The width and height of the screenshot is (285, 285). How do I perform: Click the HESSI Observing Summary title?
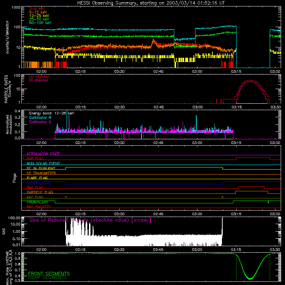(x=151, y=3)
